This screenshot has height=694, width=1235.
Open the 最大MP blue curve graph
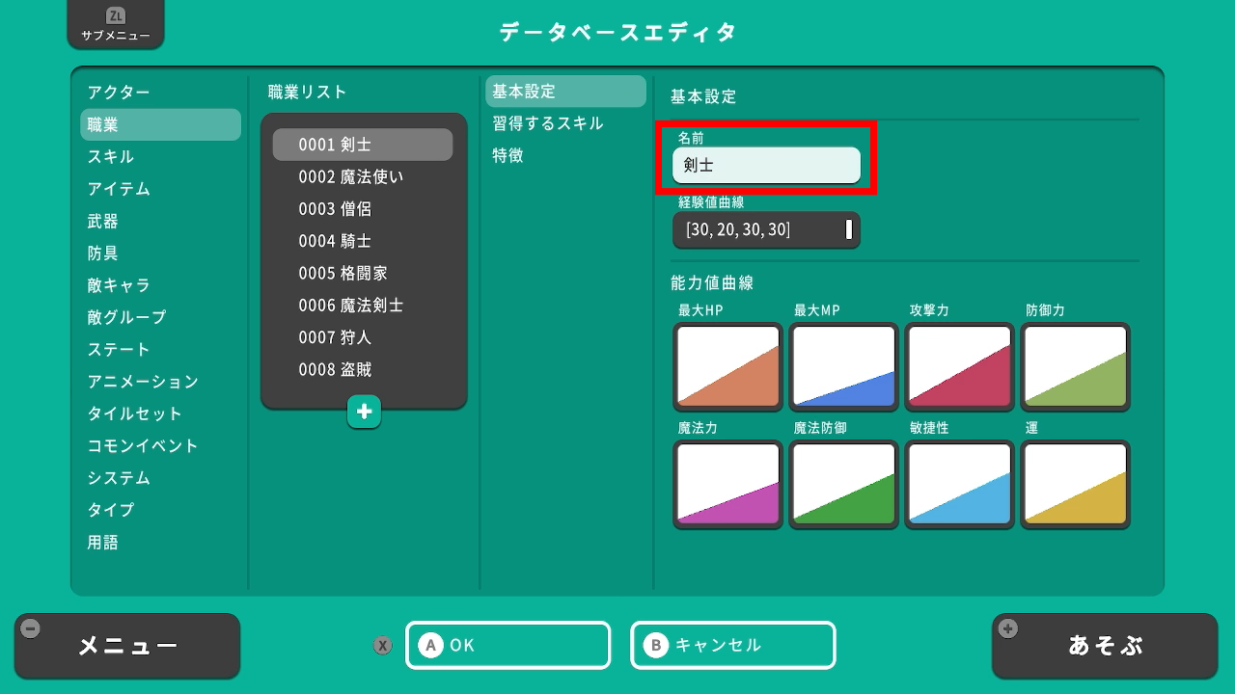coord(843,366)
